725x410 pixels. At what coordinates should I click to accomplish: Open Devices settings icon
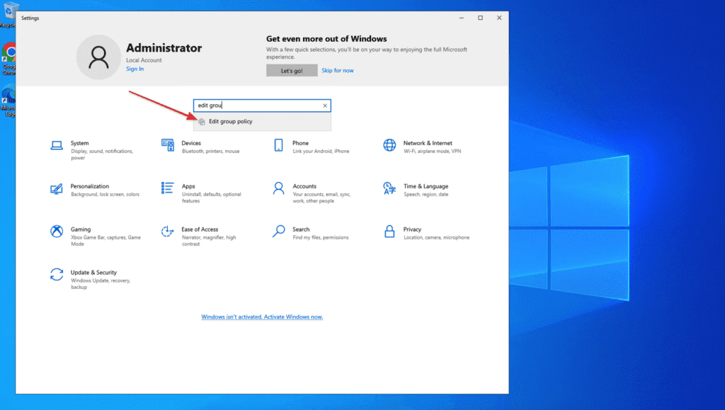point(168,146)
